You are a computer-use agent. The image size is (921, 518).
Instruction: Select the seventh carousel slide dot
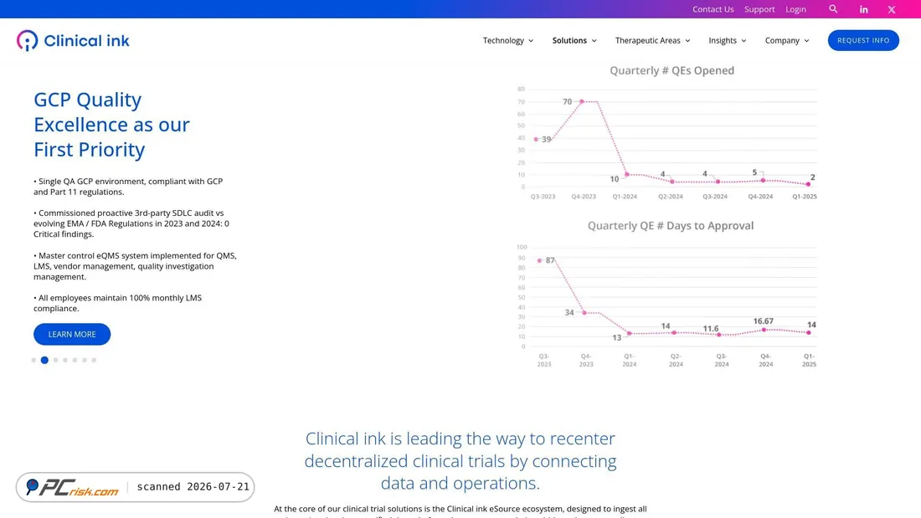tap(94, 360)
